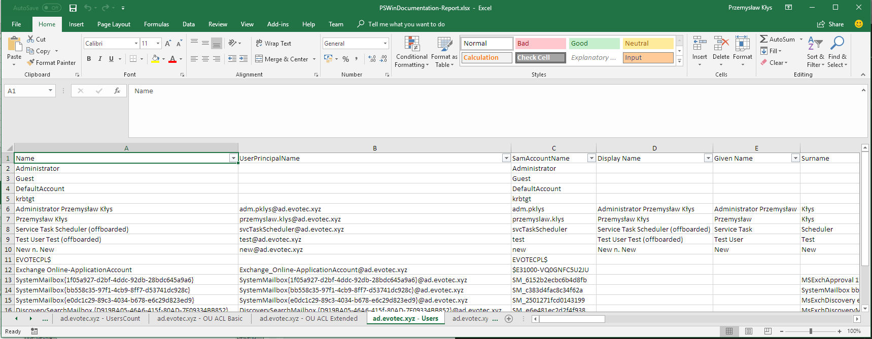Image resolution: width=872 pixels, height=339 pixels.
Task: Click the Merge & Center icon
Action: point(259,59)
